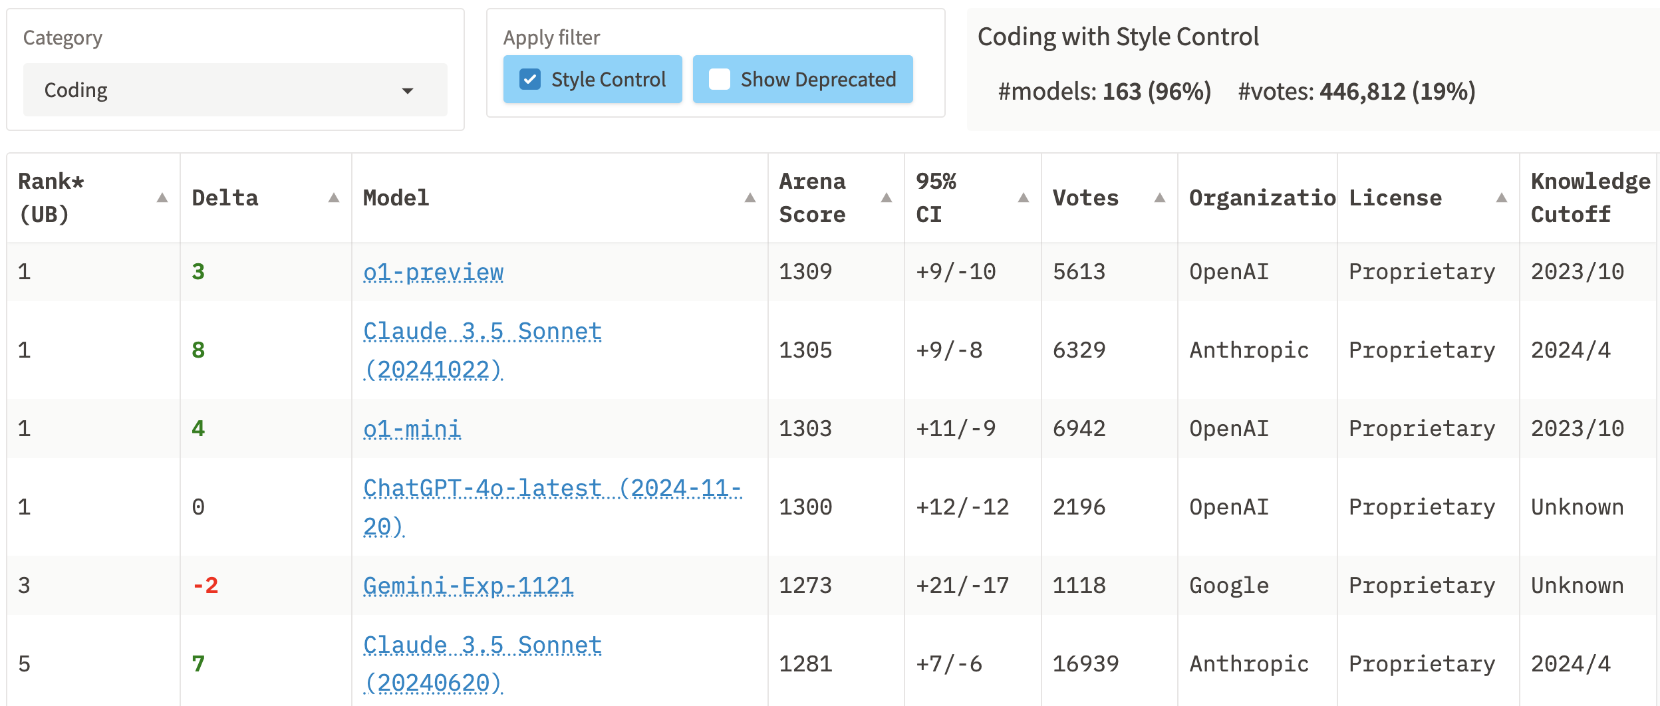Visit the Gemini-Exp-1121 model link

tap(468, 586)
